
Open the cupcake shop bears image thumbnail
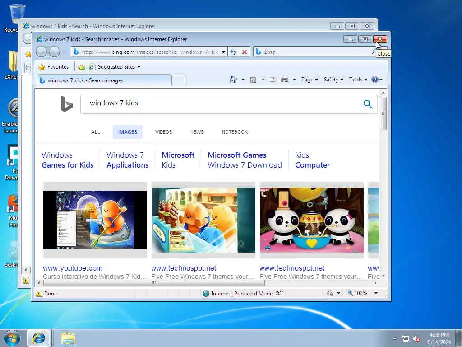tap(203, 220)
